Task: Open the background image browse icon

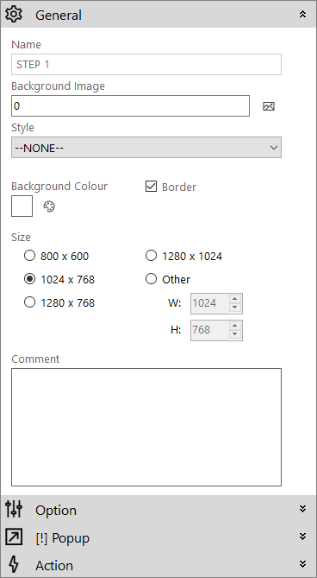Action: 269,106
